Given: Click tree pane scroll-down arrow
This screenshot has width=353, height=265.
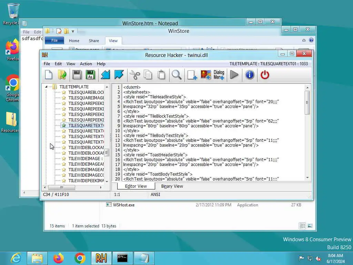Looking at the screenshot, I should tap(107, 181).
